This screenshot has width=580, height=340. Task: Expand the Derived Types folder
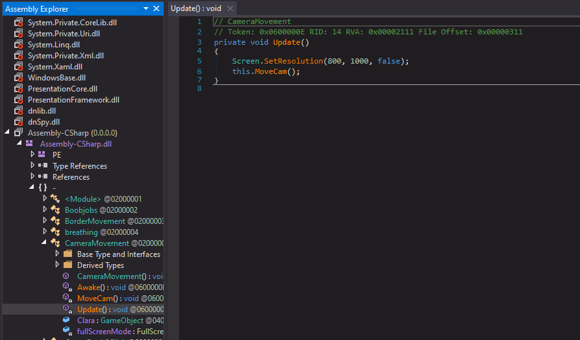pos(57,265)
